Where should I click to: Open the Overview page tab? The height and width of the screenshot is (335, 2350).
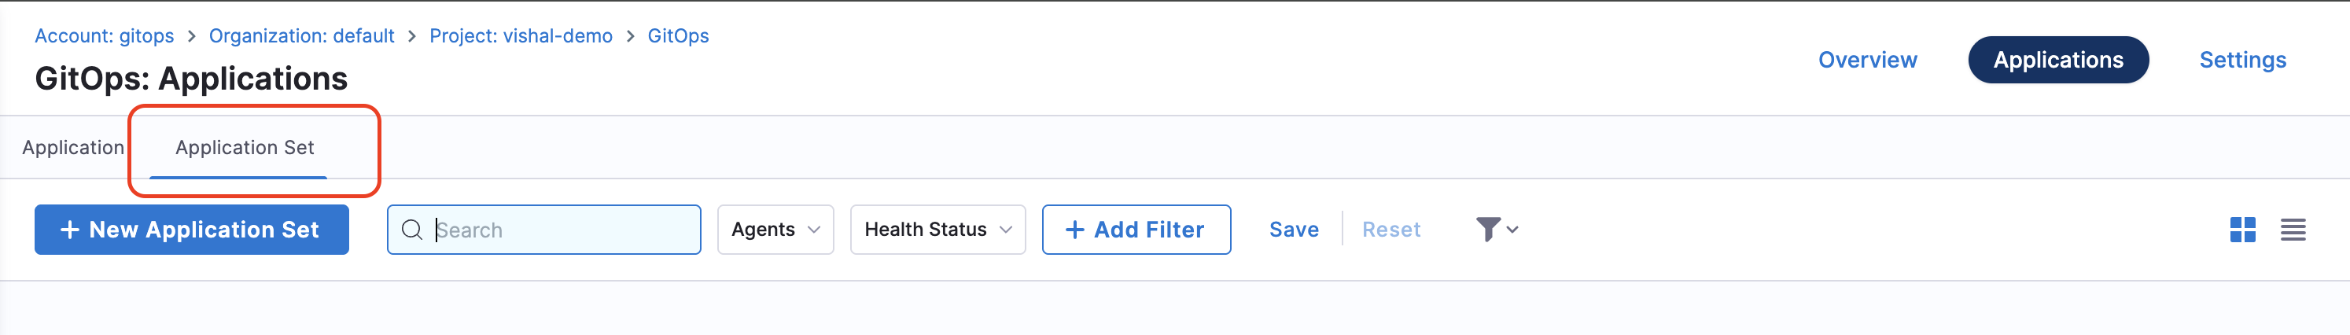[1867, 61]
